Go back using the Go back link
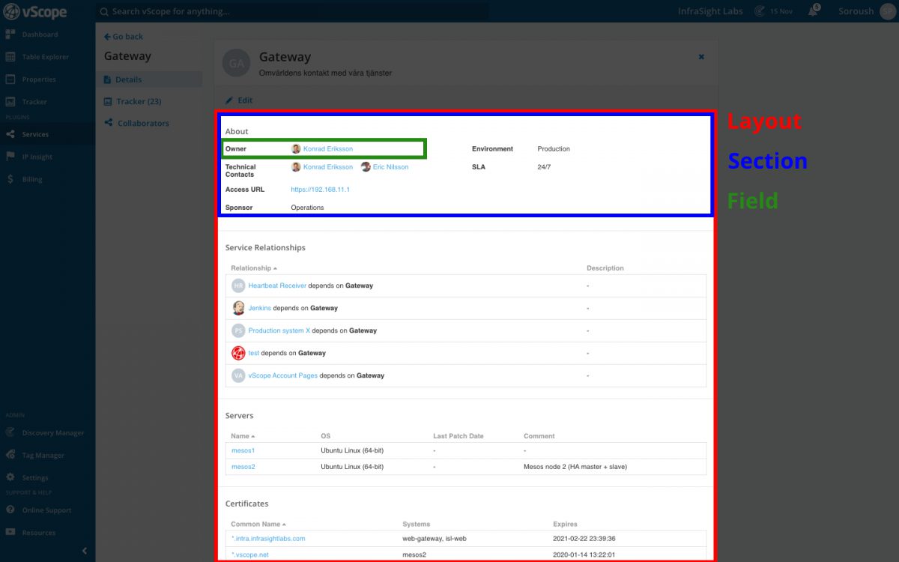The width and height of the screenshot is (899, 562). tap(124, 37)
